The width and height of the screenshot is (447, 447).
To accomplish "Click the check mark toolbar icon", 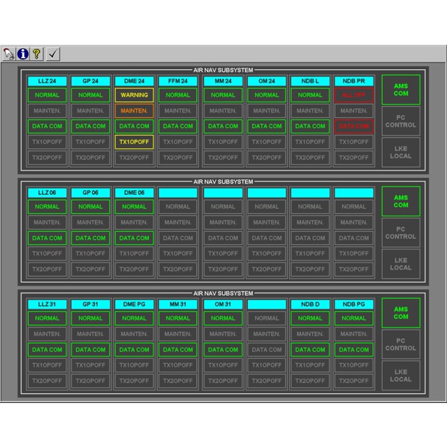I will coord(53,54).
